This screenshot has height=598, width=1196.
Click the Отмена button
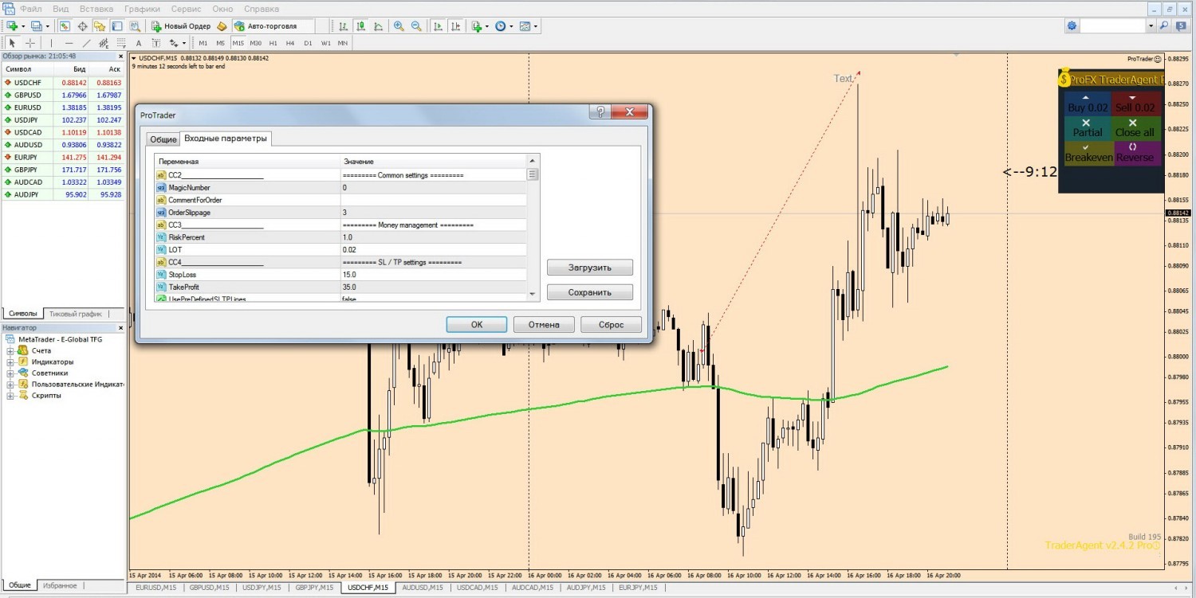pyautogui.click(x=544, y=324)
